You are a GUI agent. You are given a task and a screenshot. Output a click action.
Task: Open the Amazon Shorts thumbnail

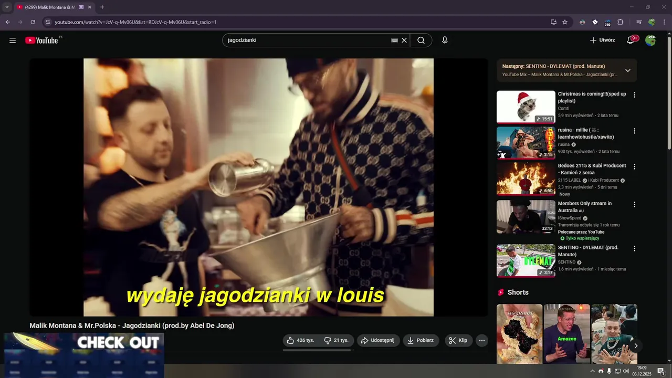point(566,334)
